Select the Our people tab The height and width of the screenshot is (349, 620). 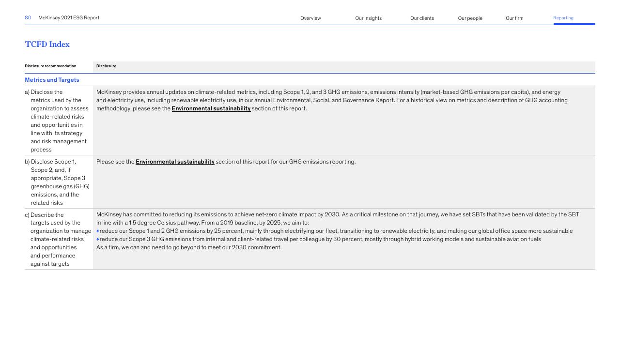coord(470,18)
